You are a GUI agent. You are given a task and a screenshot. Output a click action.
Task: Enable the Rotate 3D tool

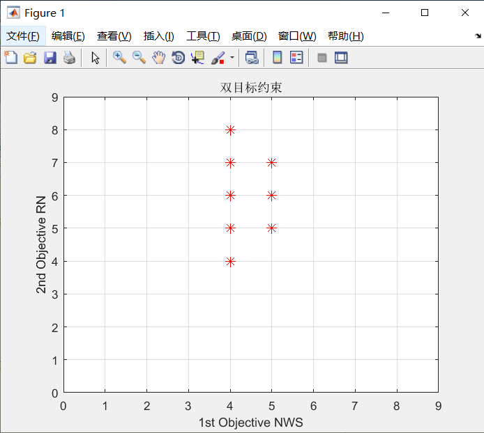[x=179, y=58]
